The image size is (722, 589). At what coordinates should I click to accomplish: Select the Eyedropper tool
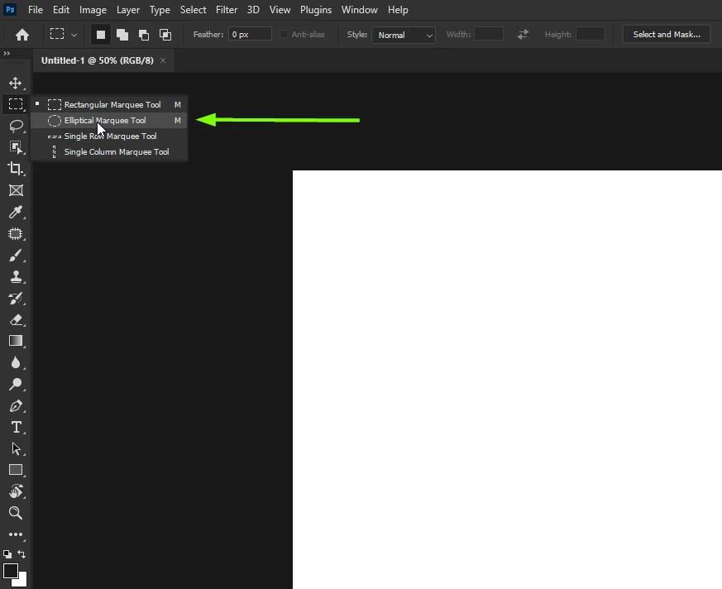[16, 212]
